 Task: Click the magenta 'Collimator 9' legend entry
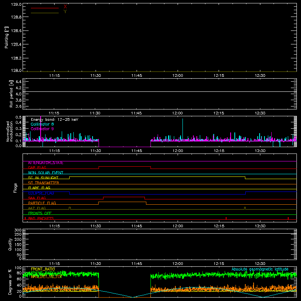pos(42,129)
